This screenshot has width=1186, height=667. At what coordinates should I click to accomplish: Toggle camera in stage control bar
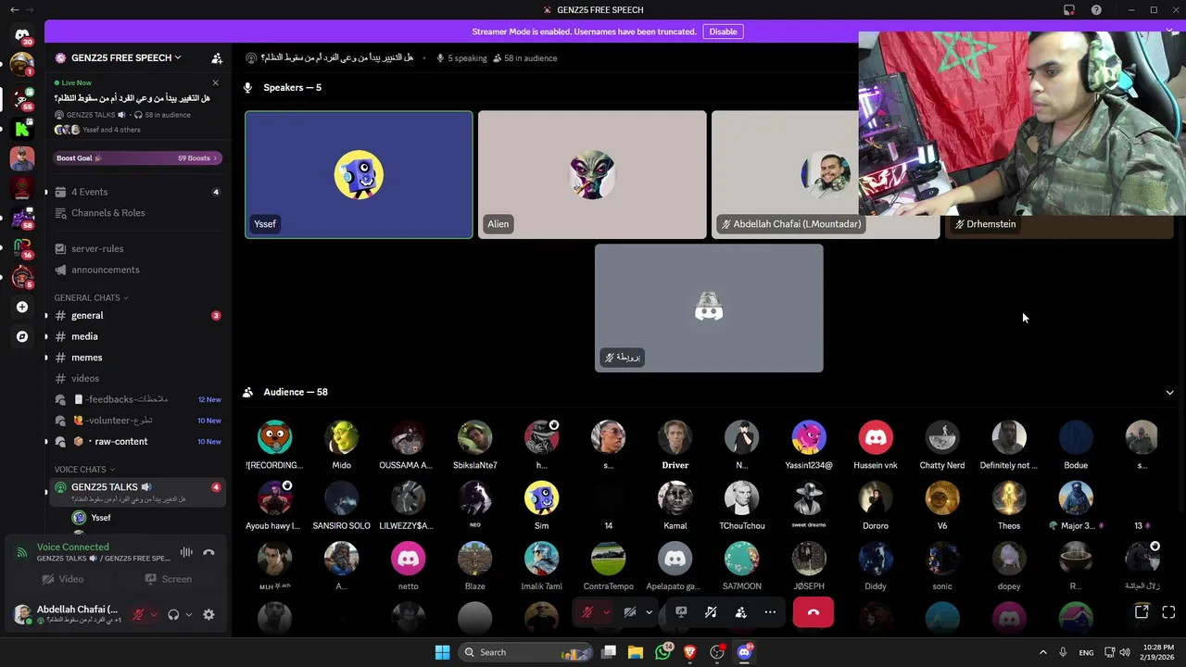(x=629, y=612)
